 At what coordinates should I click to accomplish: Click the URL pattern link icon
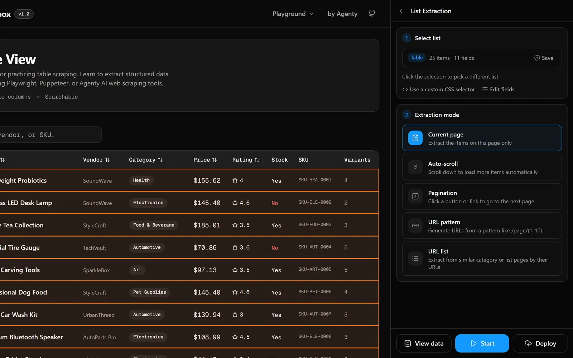point(415,226)
